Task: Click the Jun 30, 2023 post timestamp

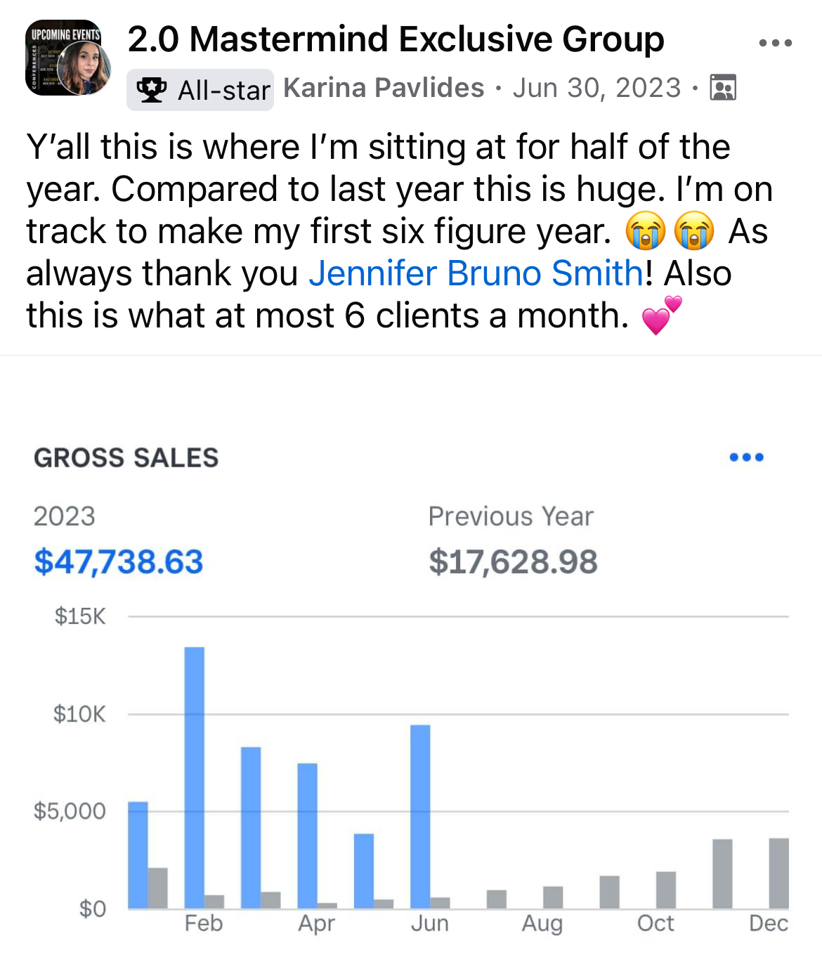Action: tap(596, 88)
